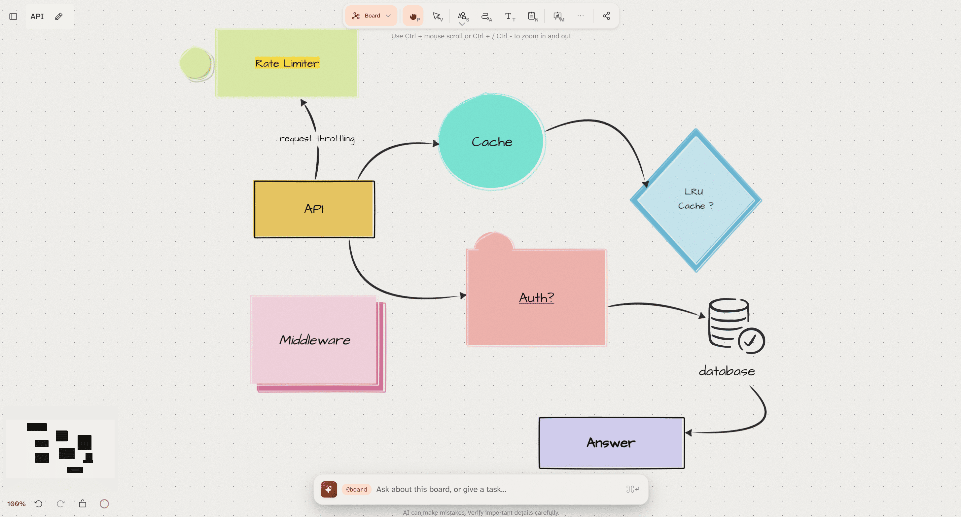
Task: Click the circle icon in bottom bar
Action: [x=104, y=503]
